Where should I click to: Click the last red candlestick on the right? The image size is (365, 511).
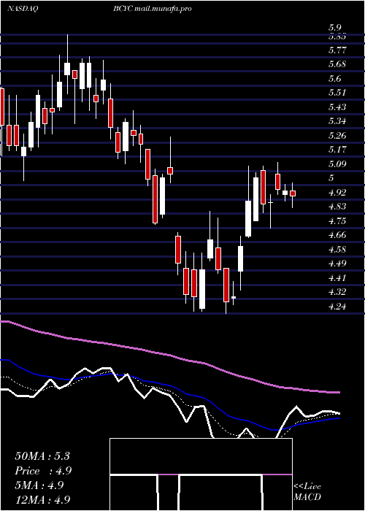(x=293, y=193)
